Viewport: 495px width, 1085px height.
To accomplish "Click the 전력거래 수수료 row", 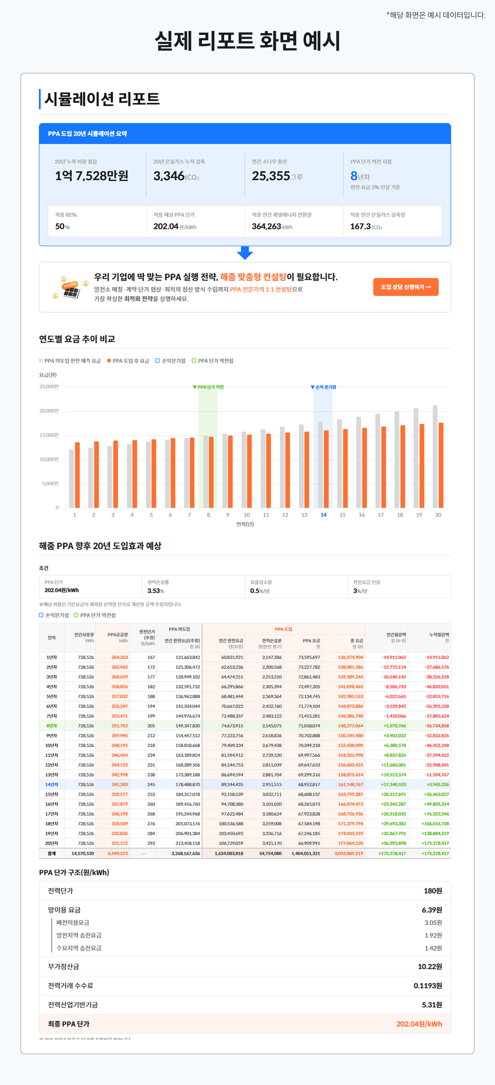I will point(245,986).
